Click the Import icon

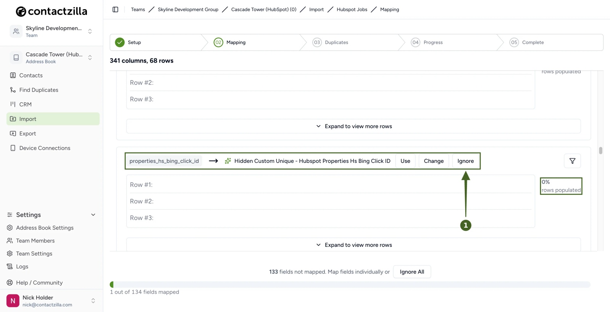point(13,119)
